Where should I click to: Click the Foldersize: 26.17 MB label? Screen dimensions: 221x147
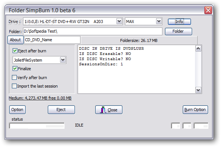click(x=139, y=40)
